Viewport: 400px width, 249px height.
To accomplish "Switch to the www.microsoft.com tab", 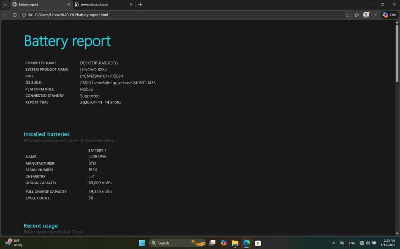I will coord(104,4).
